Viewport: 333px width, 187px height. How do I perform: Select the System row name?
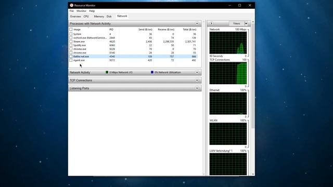[77, 34]
